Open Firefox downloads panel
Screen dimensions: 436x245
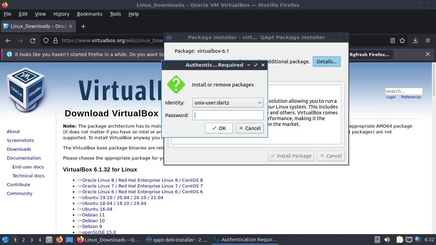[415, 40]
